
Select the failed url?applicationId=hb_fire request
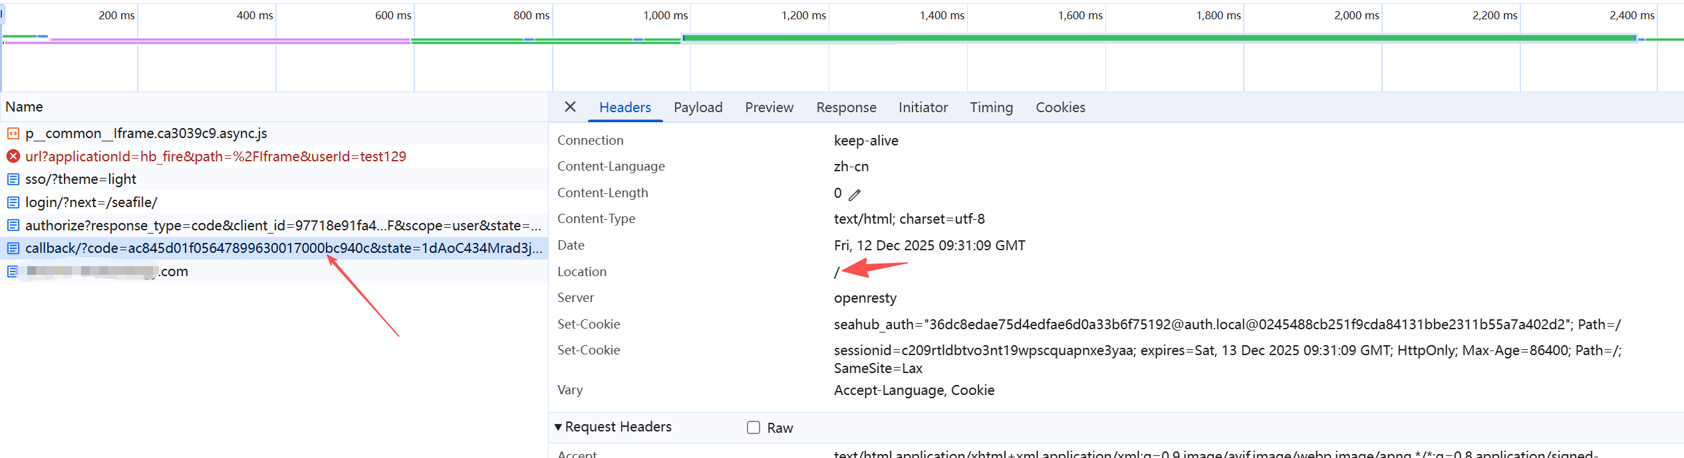(215, 157)
